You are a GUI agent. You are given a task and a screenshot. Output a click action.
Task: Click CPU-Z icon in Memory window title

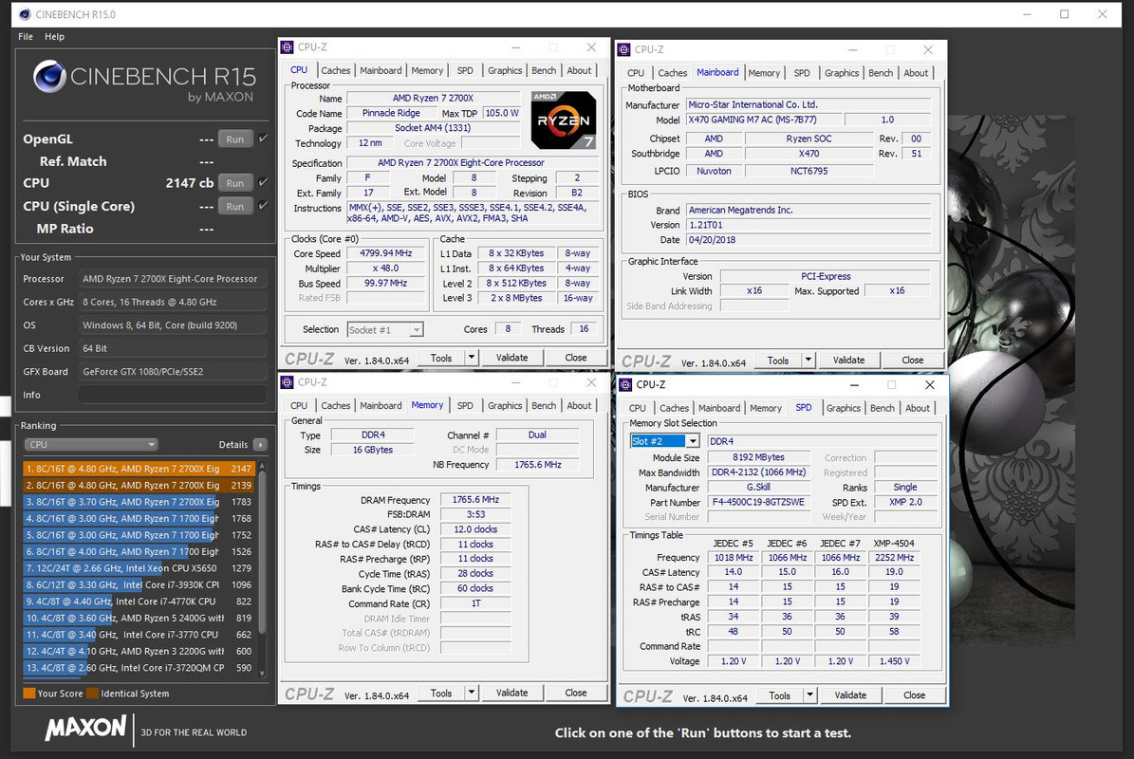click(x=288, y=382)
